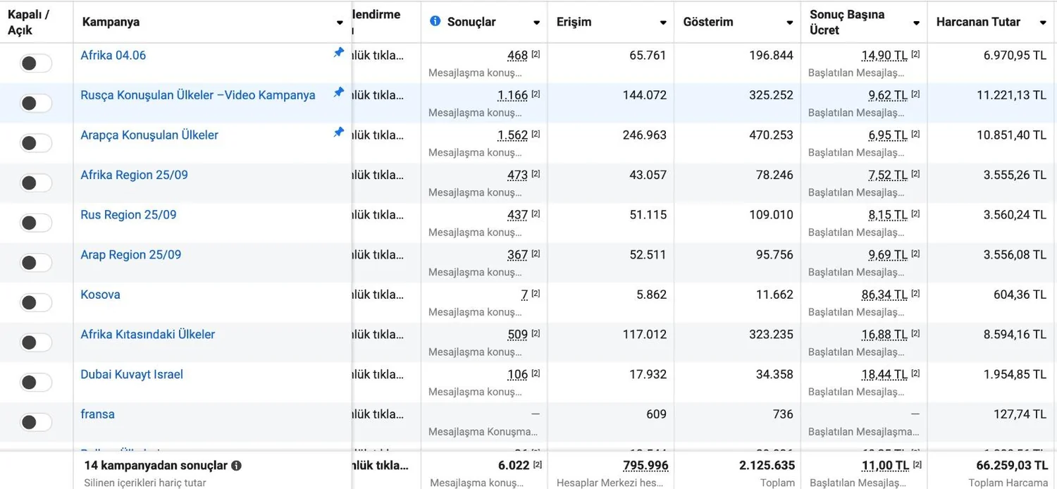Screen dimensions: 1057x489
Task: Click the pin icon on Afrika 04.06
Action: (339, 53)
